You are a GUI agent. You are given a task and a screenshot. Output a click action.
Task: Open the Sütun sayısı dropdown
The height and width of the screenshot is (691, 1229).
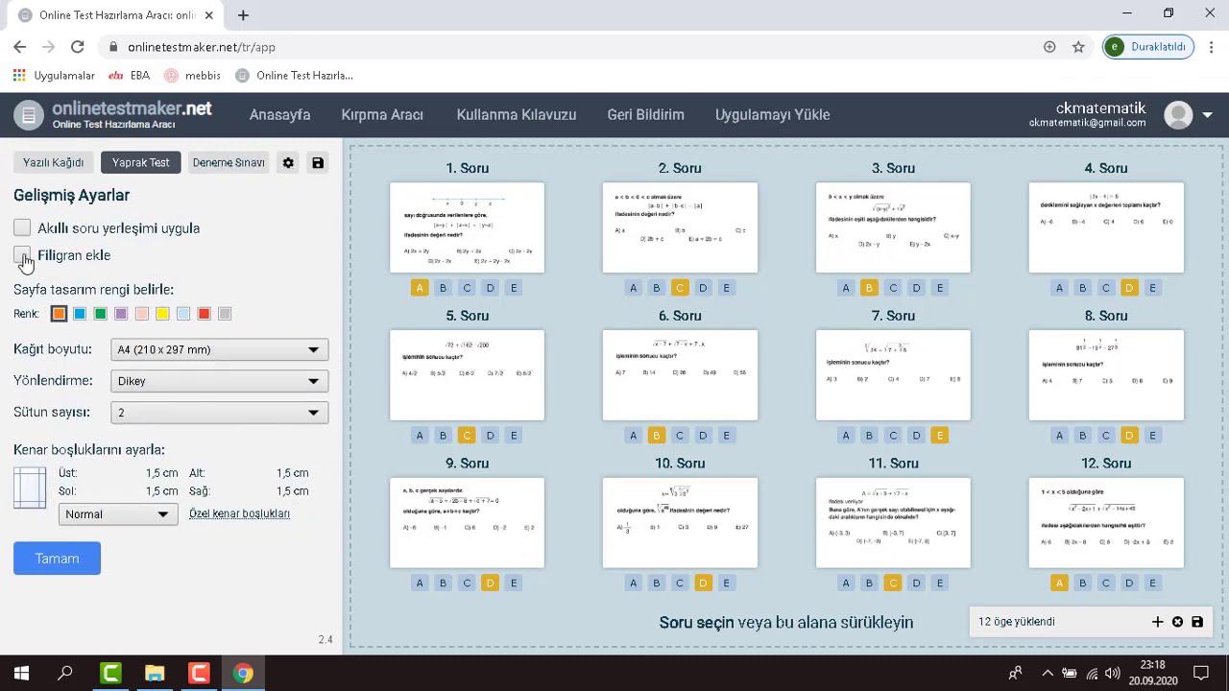tap(220, 413)
